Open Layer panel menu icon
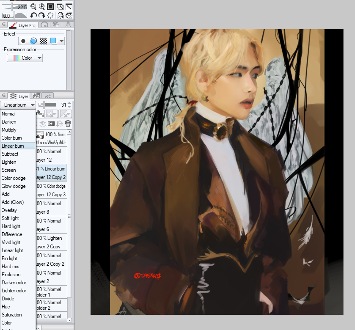 point(3,95)
